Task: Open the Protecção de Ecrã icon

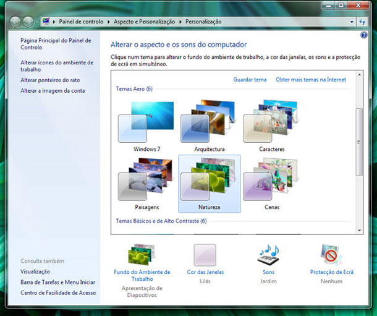Action: [x=331, y=255]
